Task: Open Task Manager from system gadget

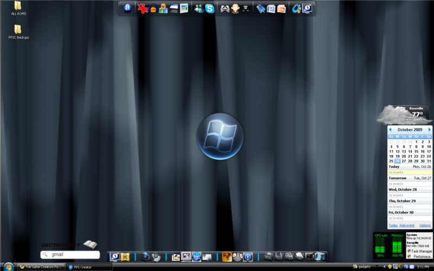Action: point(419,251)
